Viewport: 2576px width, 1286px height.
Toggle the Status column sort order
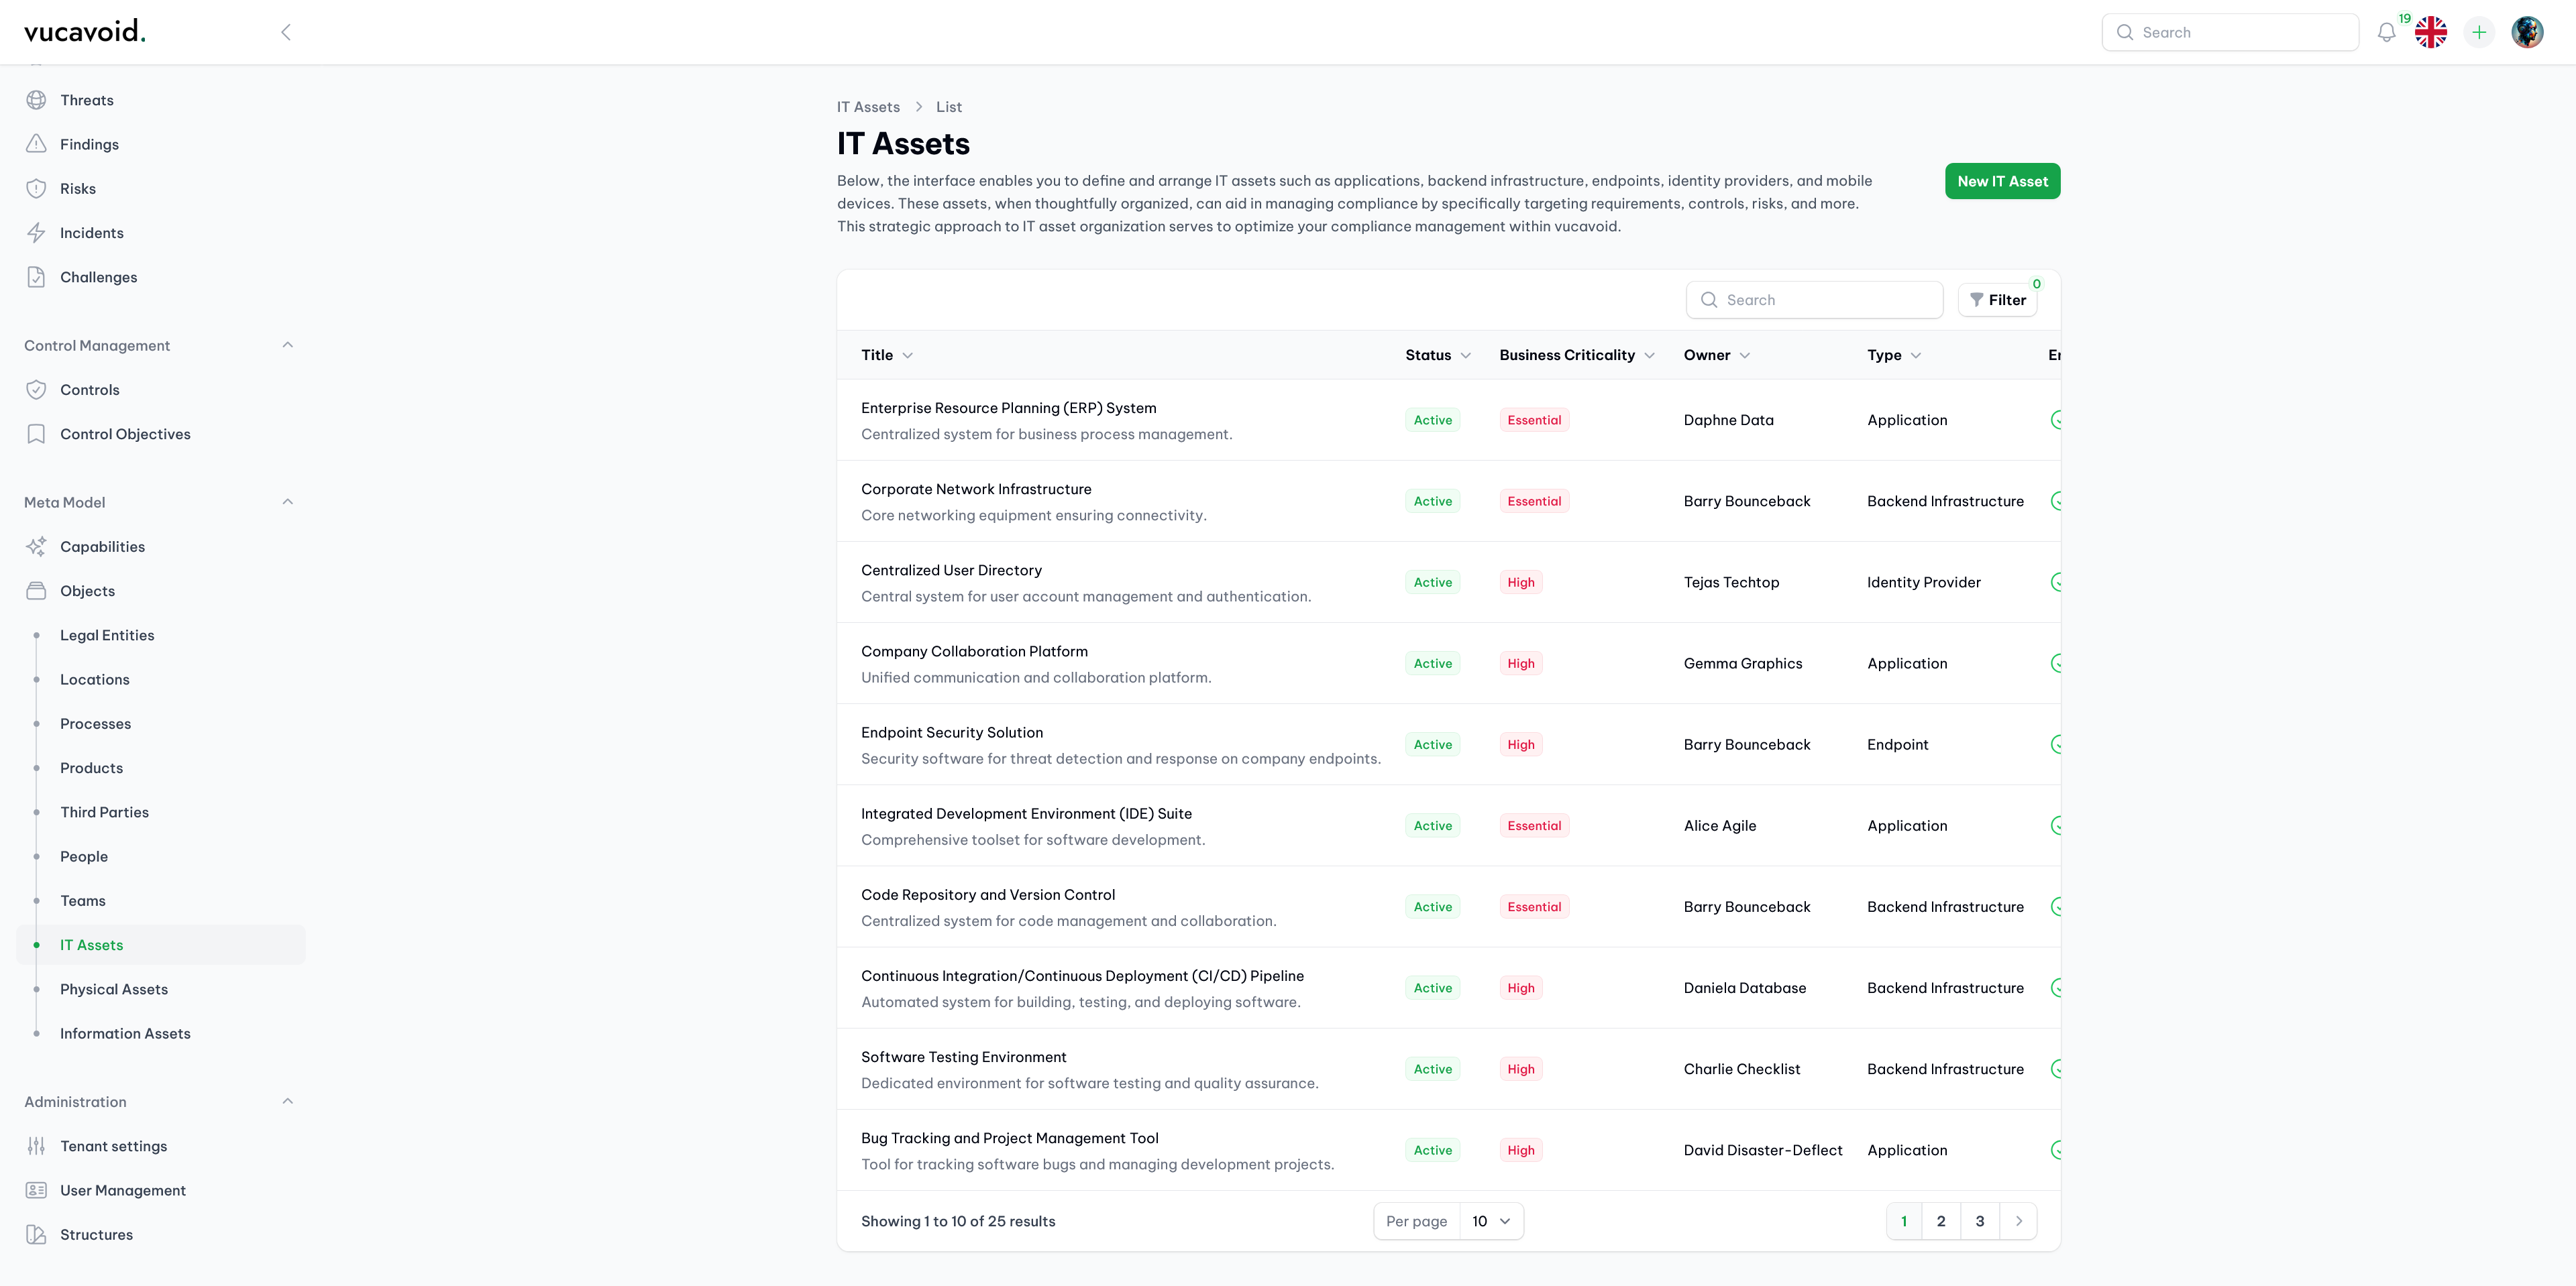click(1438, 357)
